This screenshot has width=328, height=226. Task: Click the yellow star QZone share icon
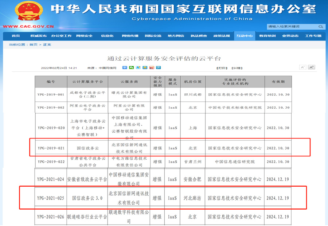pos(145,68)
